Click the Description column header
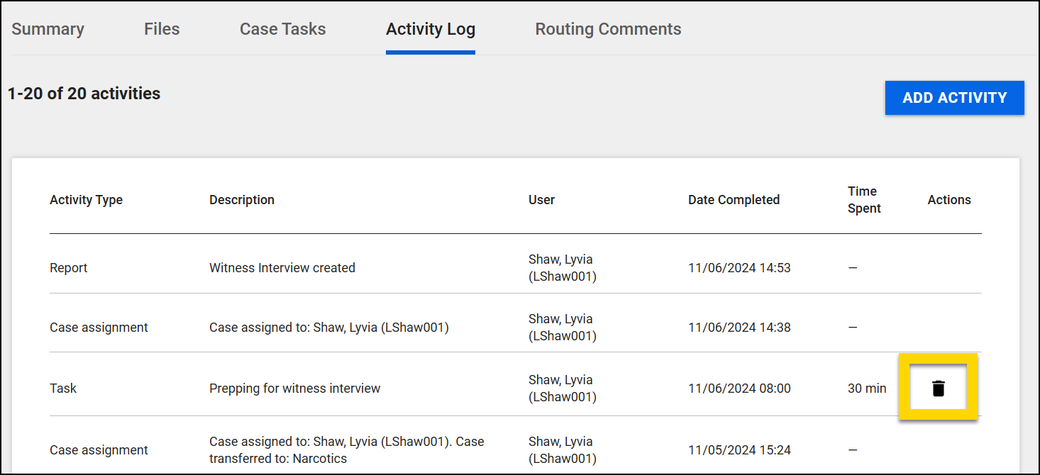 [241, 200]
